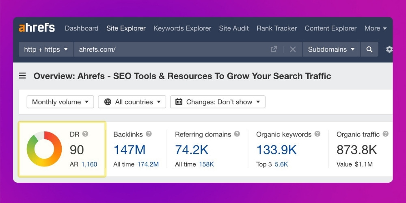This screenshot has height=203, width=406.
Task: Open Rank Tracker
Action: tap(277, 28)
